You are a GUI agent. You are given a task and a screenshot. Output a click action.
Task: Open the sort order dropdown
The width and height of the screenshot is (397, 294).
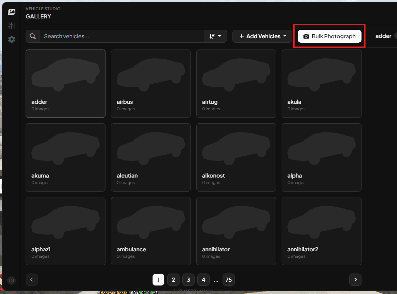(x=215, y=36)
